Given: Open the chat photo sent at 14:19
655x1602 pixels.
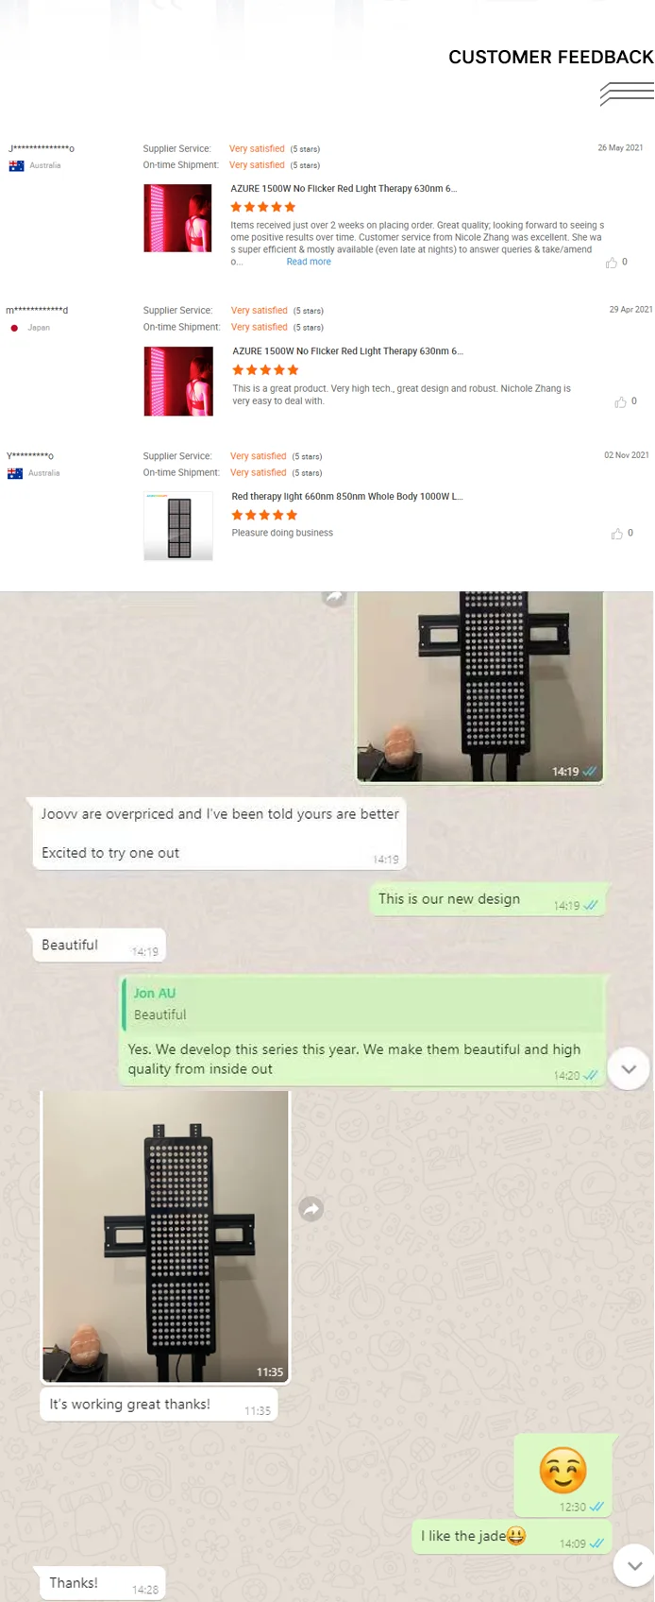Looking at the screenshot, I should coord(479,687).
